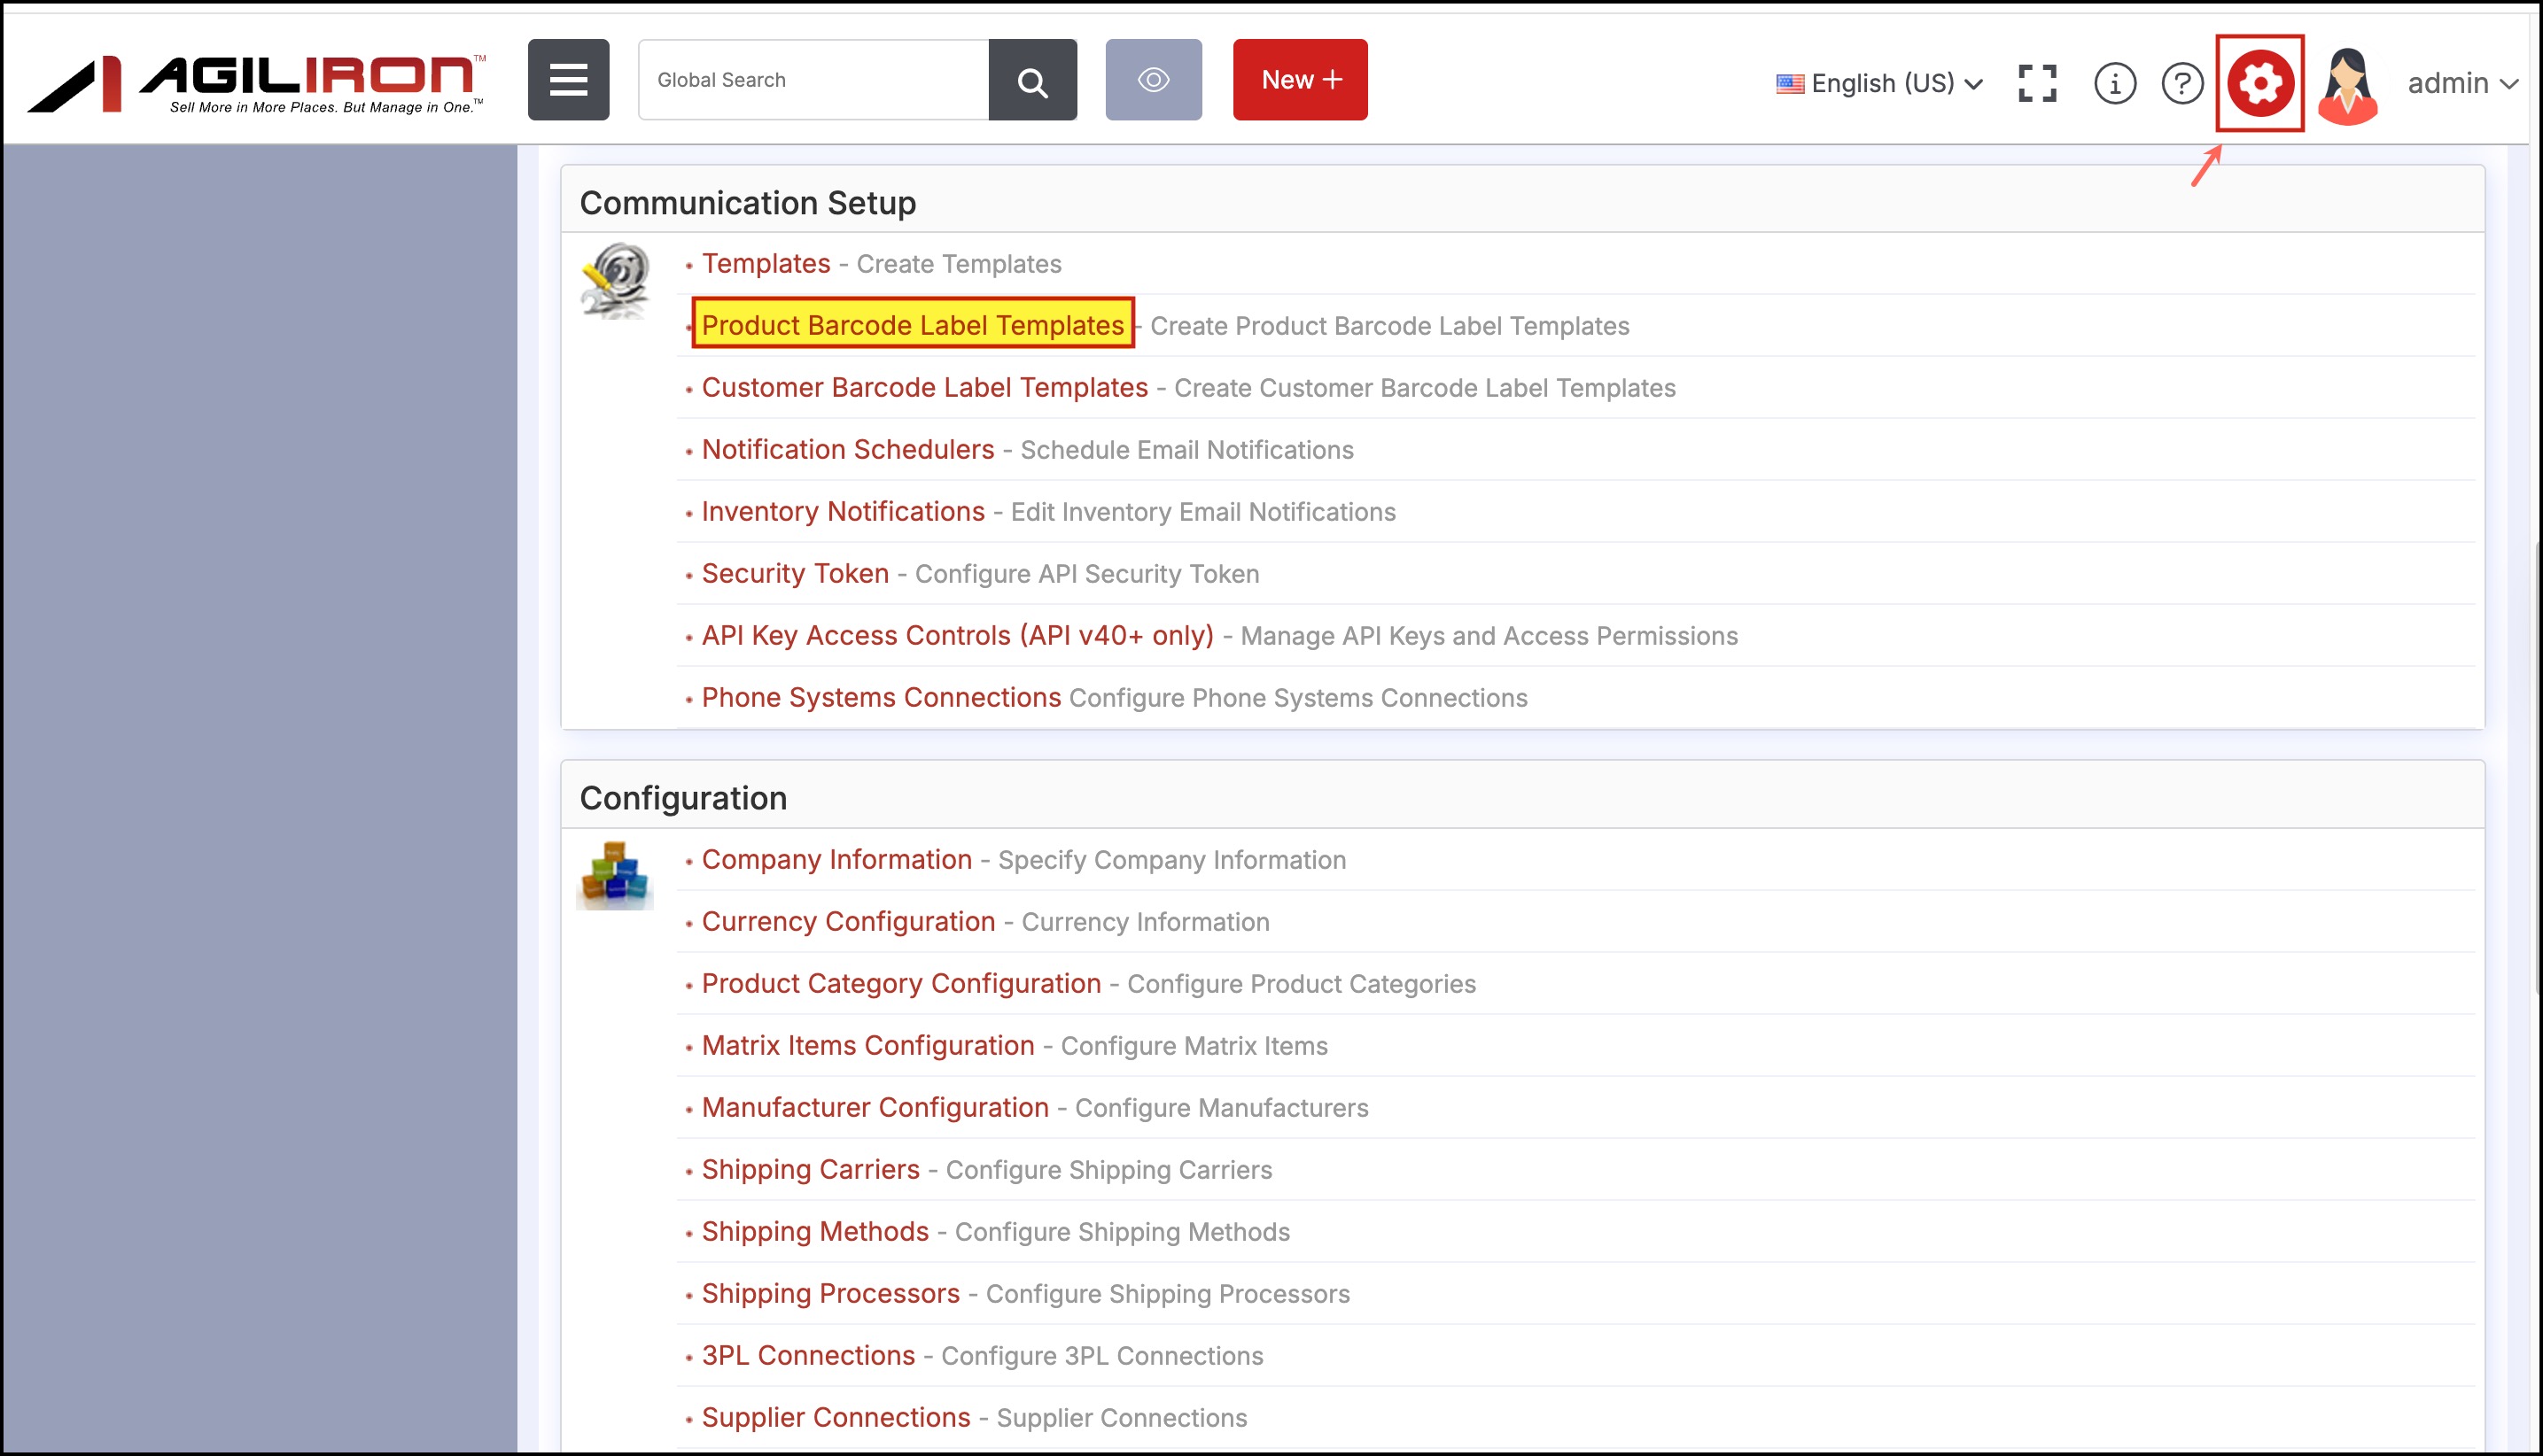Viewport: 2543px width, 1456px height.
Task: Focus the Global Search input field
Action: 813,80
